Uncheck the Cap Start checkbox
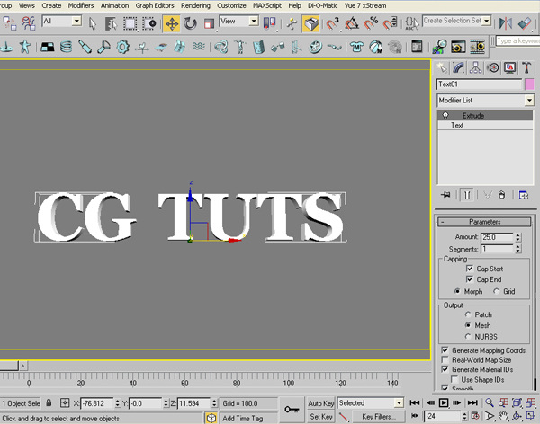 (470, 268)
